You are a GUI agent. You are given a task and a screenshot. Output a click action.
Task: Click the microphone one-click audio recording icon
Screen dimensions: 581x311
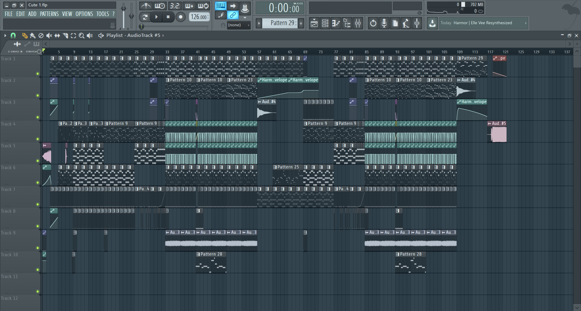click(384, 23)
